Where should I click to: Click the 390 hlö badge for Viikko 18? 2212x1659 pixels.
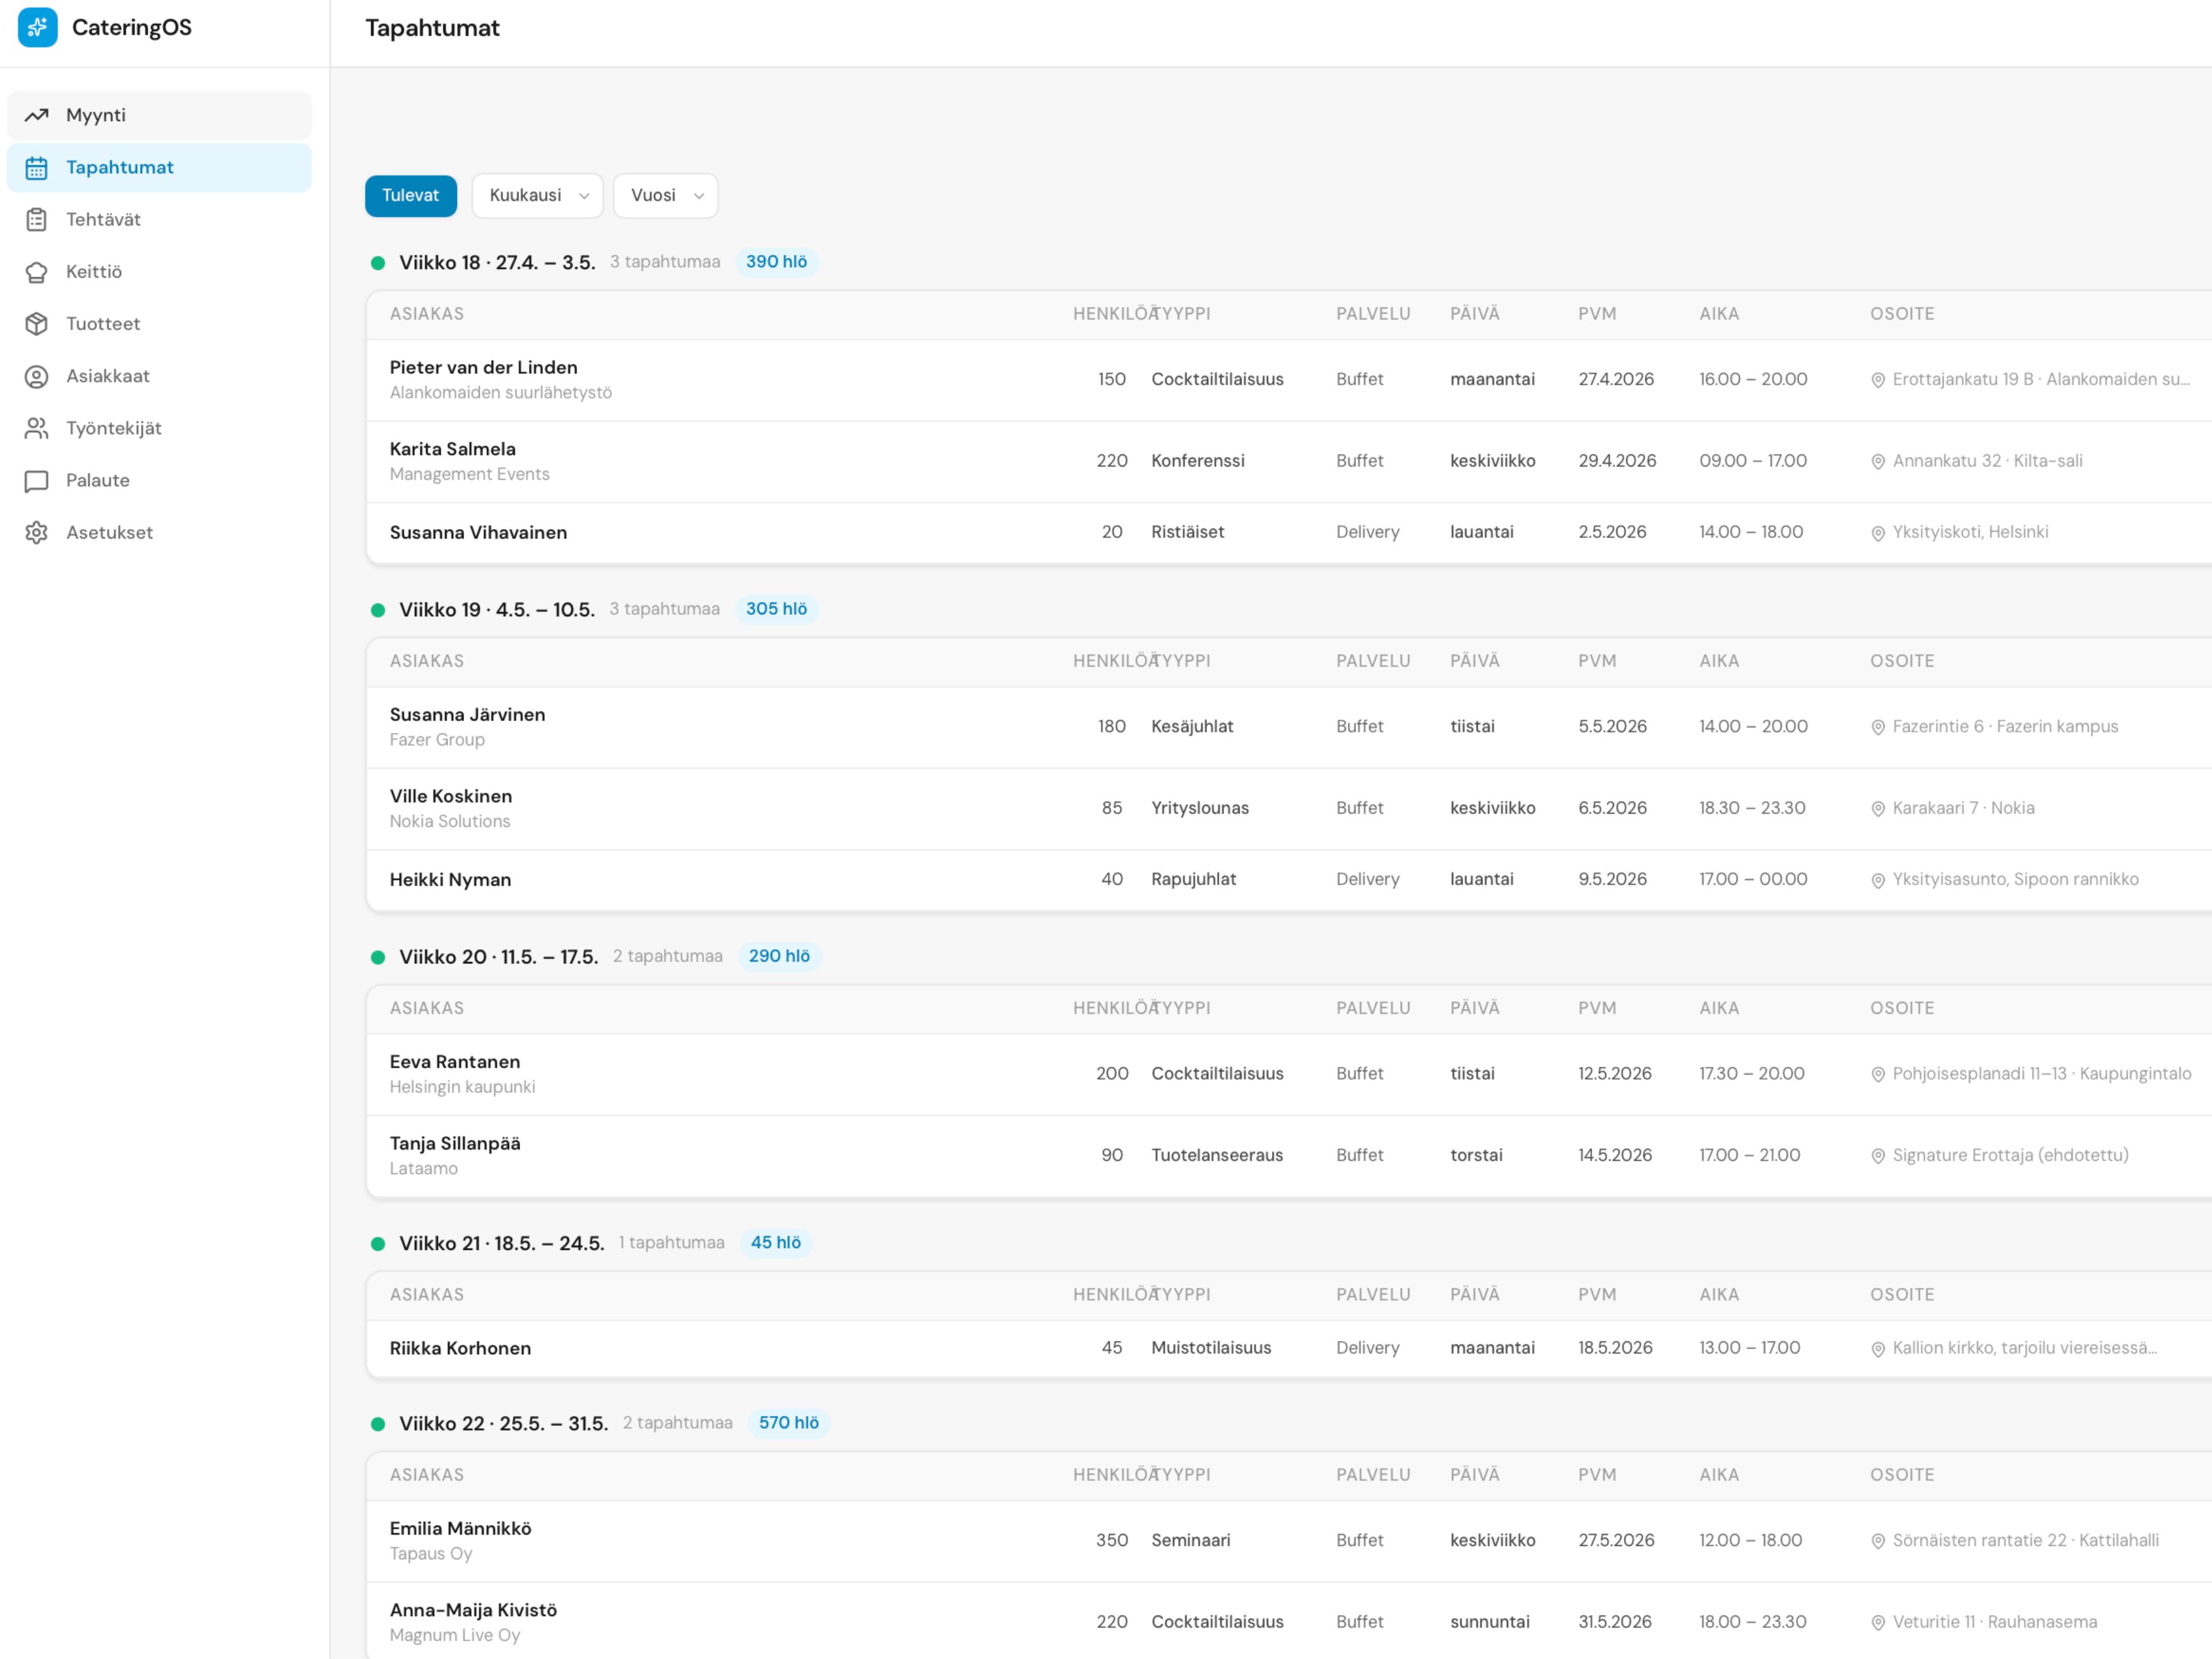pos(776,262)
